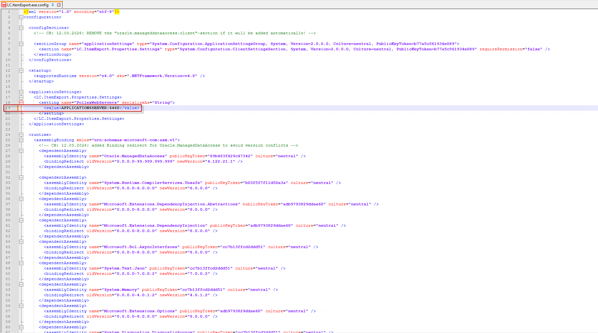Click the "Microsoft.Extensions.Options" assembly name

[140, 311]
